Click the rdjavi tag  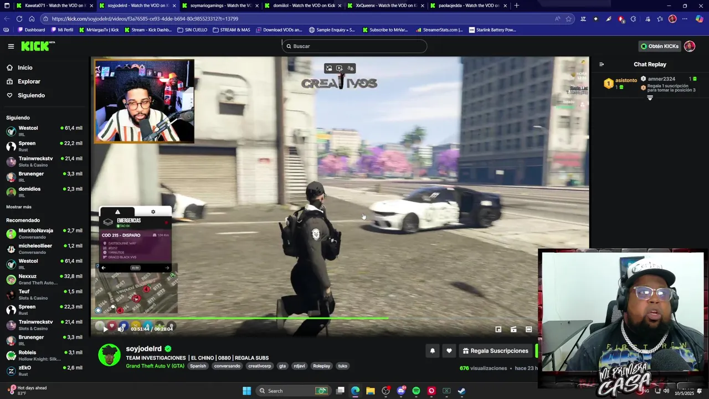(300, 366)
